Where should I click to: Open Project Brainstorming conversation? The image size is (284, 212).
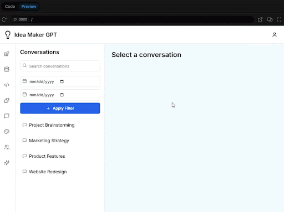point(60,125)
